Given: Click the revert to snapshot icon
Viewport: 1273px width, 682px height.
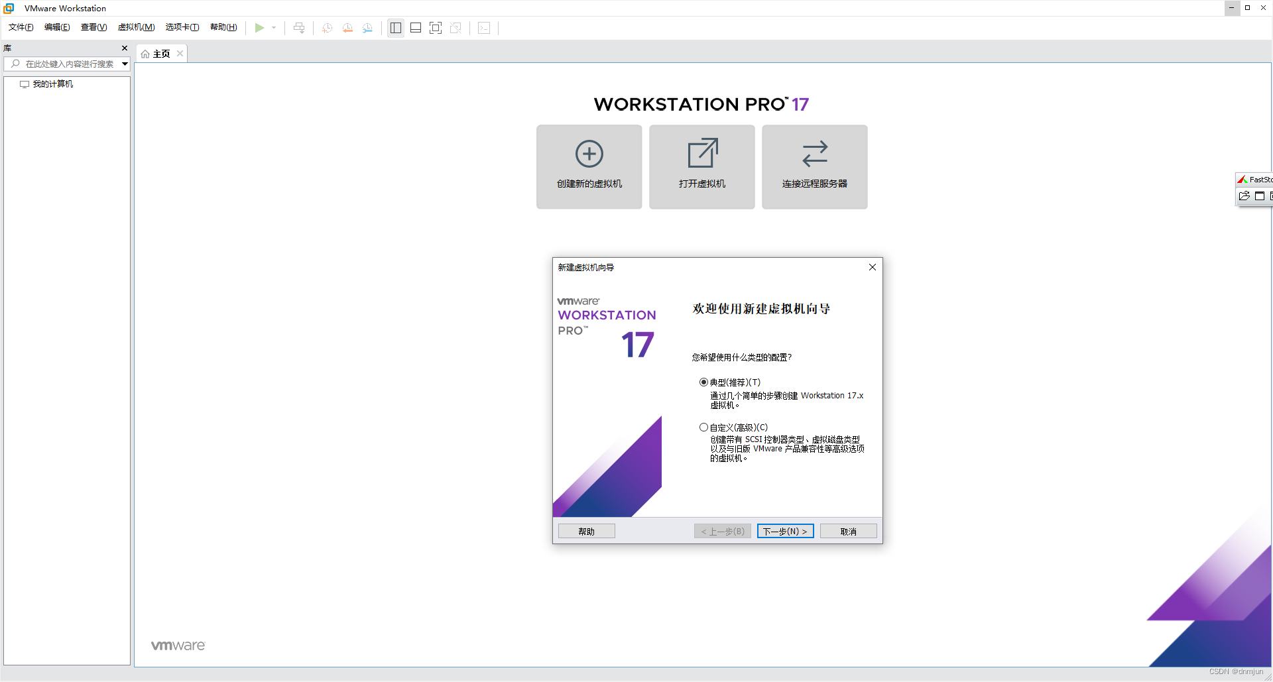Looking at the screenshot, I should [x=347, y=28].
